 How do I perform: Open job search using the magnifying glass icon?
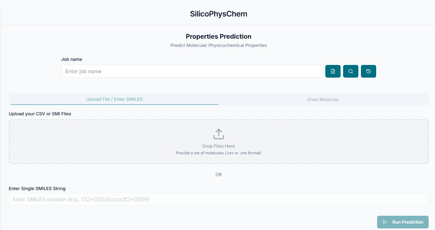click(x=350, y=71)
